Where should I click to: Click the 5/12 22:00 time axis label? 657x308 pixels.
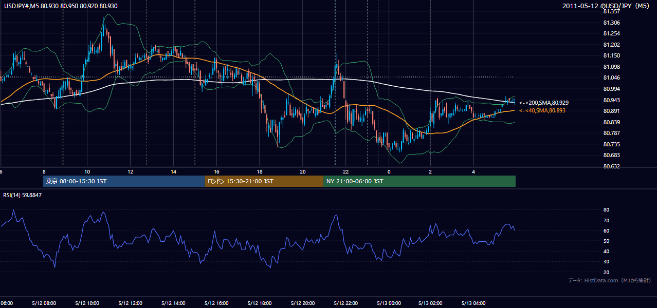click(346, 303)
